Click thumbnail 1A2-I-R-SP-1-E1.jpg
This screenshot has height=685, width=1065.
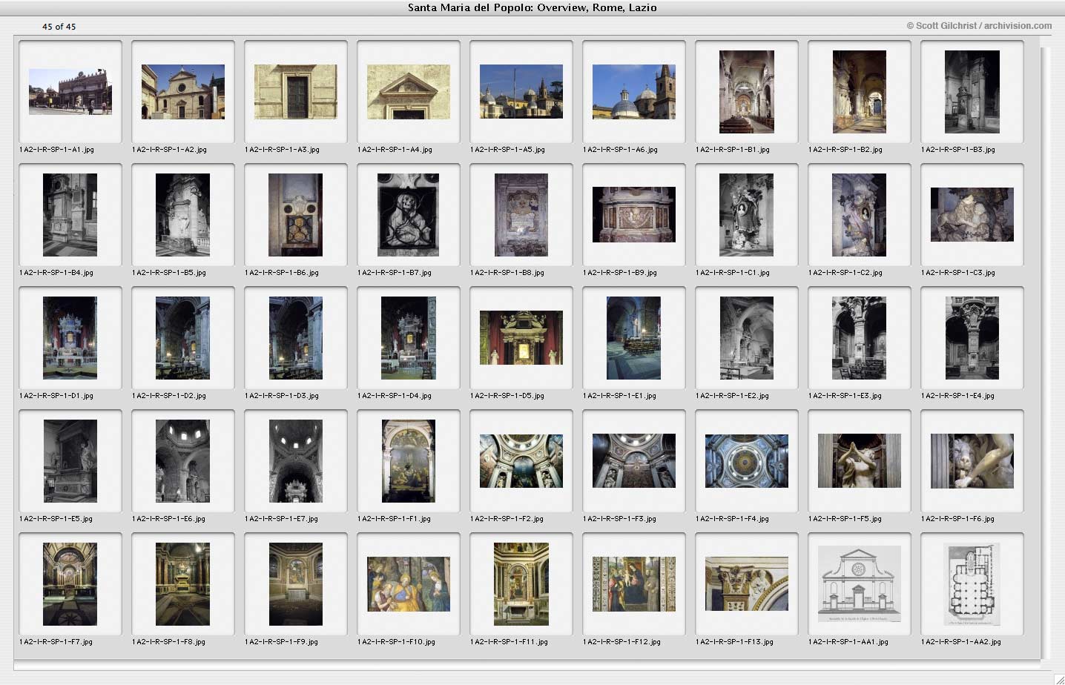(634, 338)
